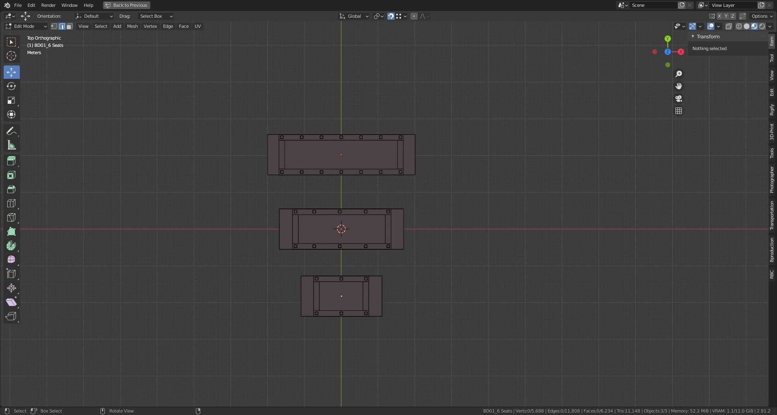Choose the Extrude Region tool
Viewport: 777px width, 415px height.
point(11,161)
